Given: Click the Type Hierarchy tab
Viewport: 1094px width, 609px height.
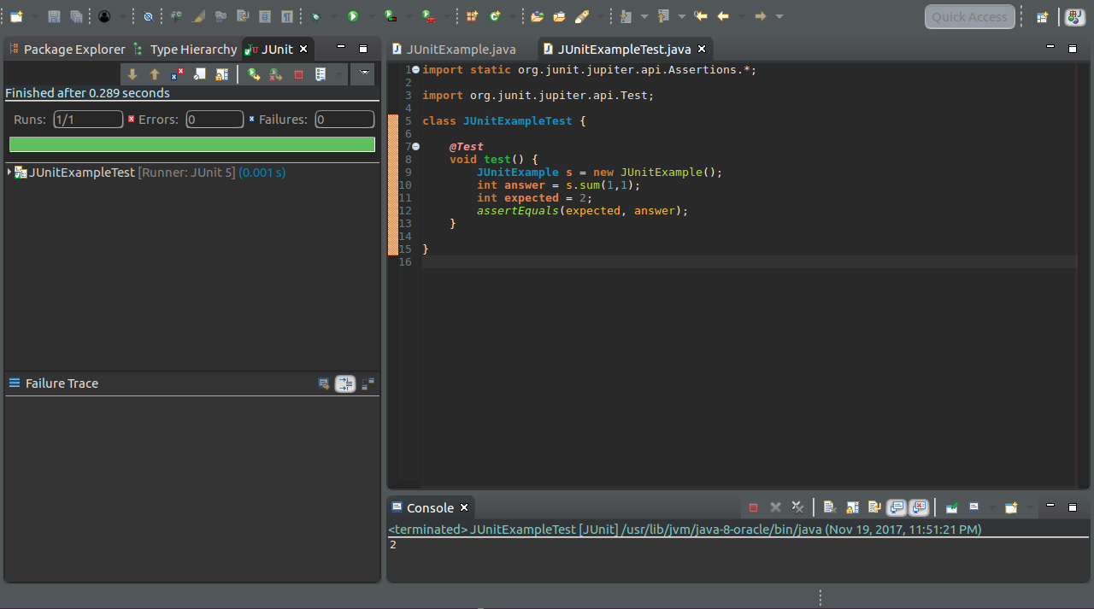Looking at the screenshot, I should pos(193,50).
